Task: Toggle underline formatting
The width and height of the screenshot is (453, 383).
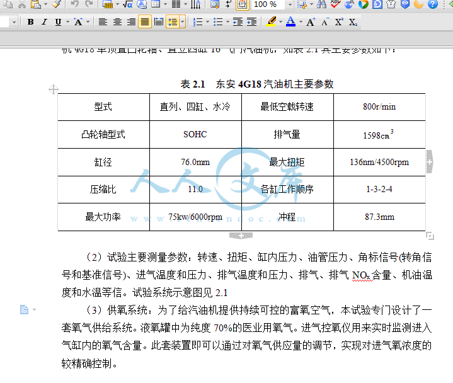Action: 58,22
